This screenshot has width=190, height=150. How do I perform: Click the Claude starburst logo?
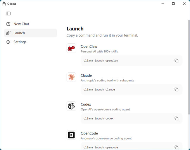[71, 77]
